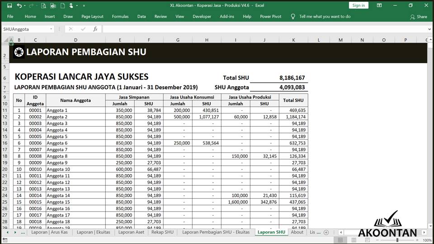
Task: Click into the formula bar input
Action: [264, 29]
